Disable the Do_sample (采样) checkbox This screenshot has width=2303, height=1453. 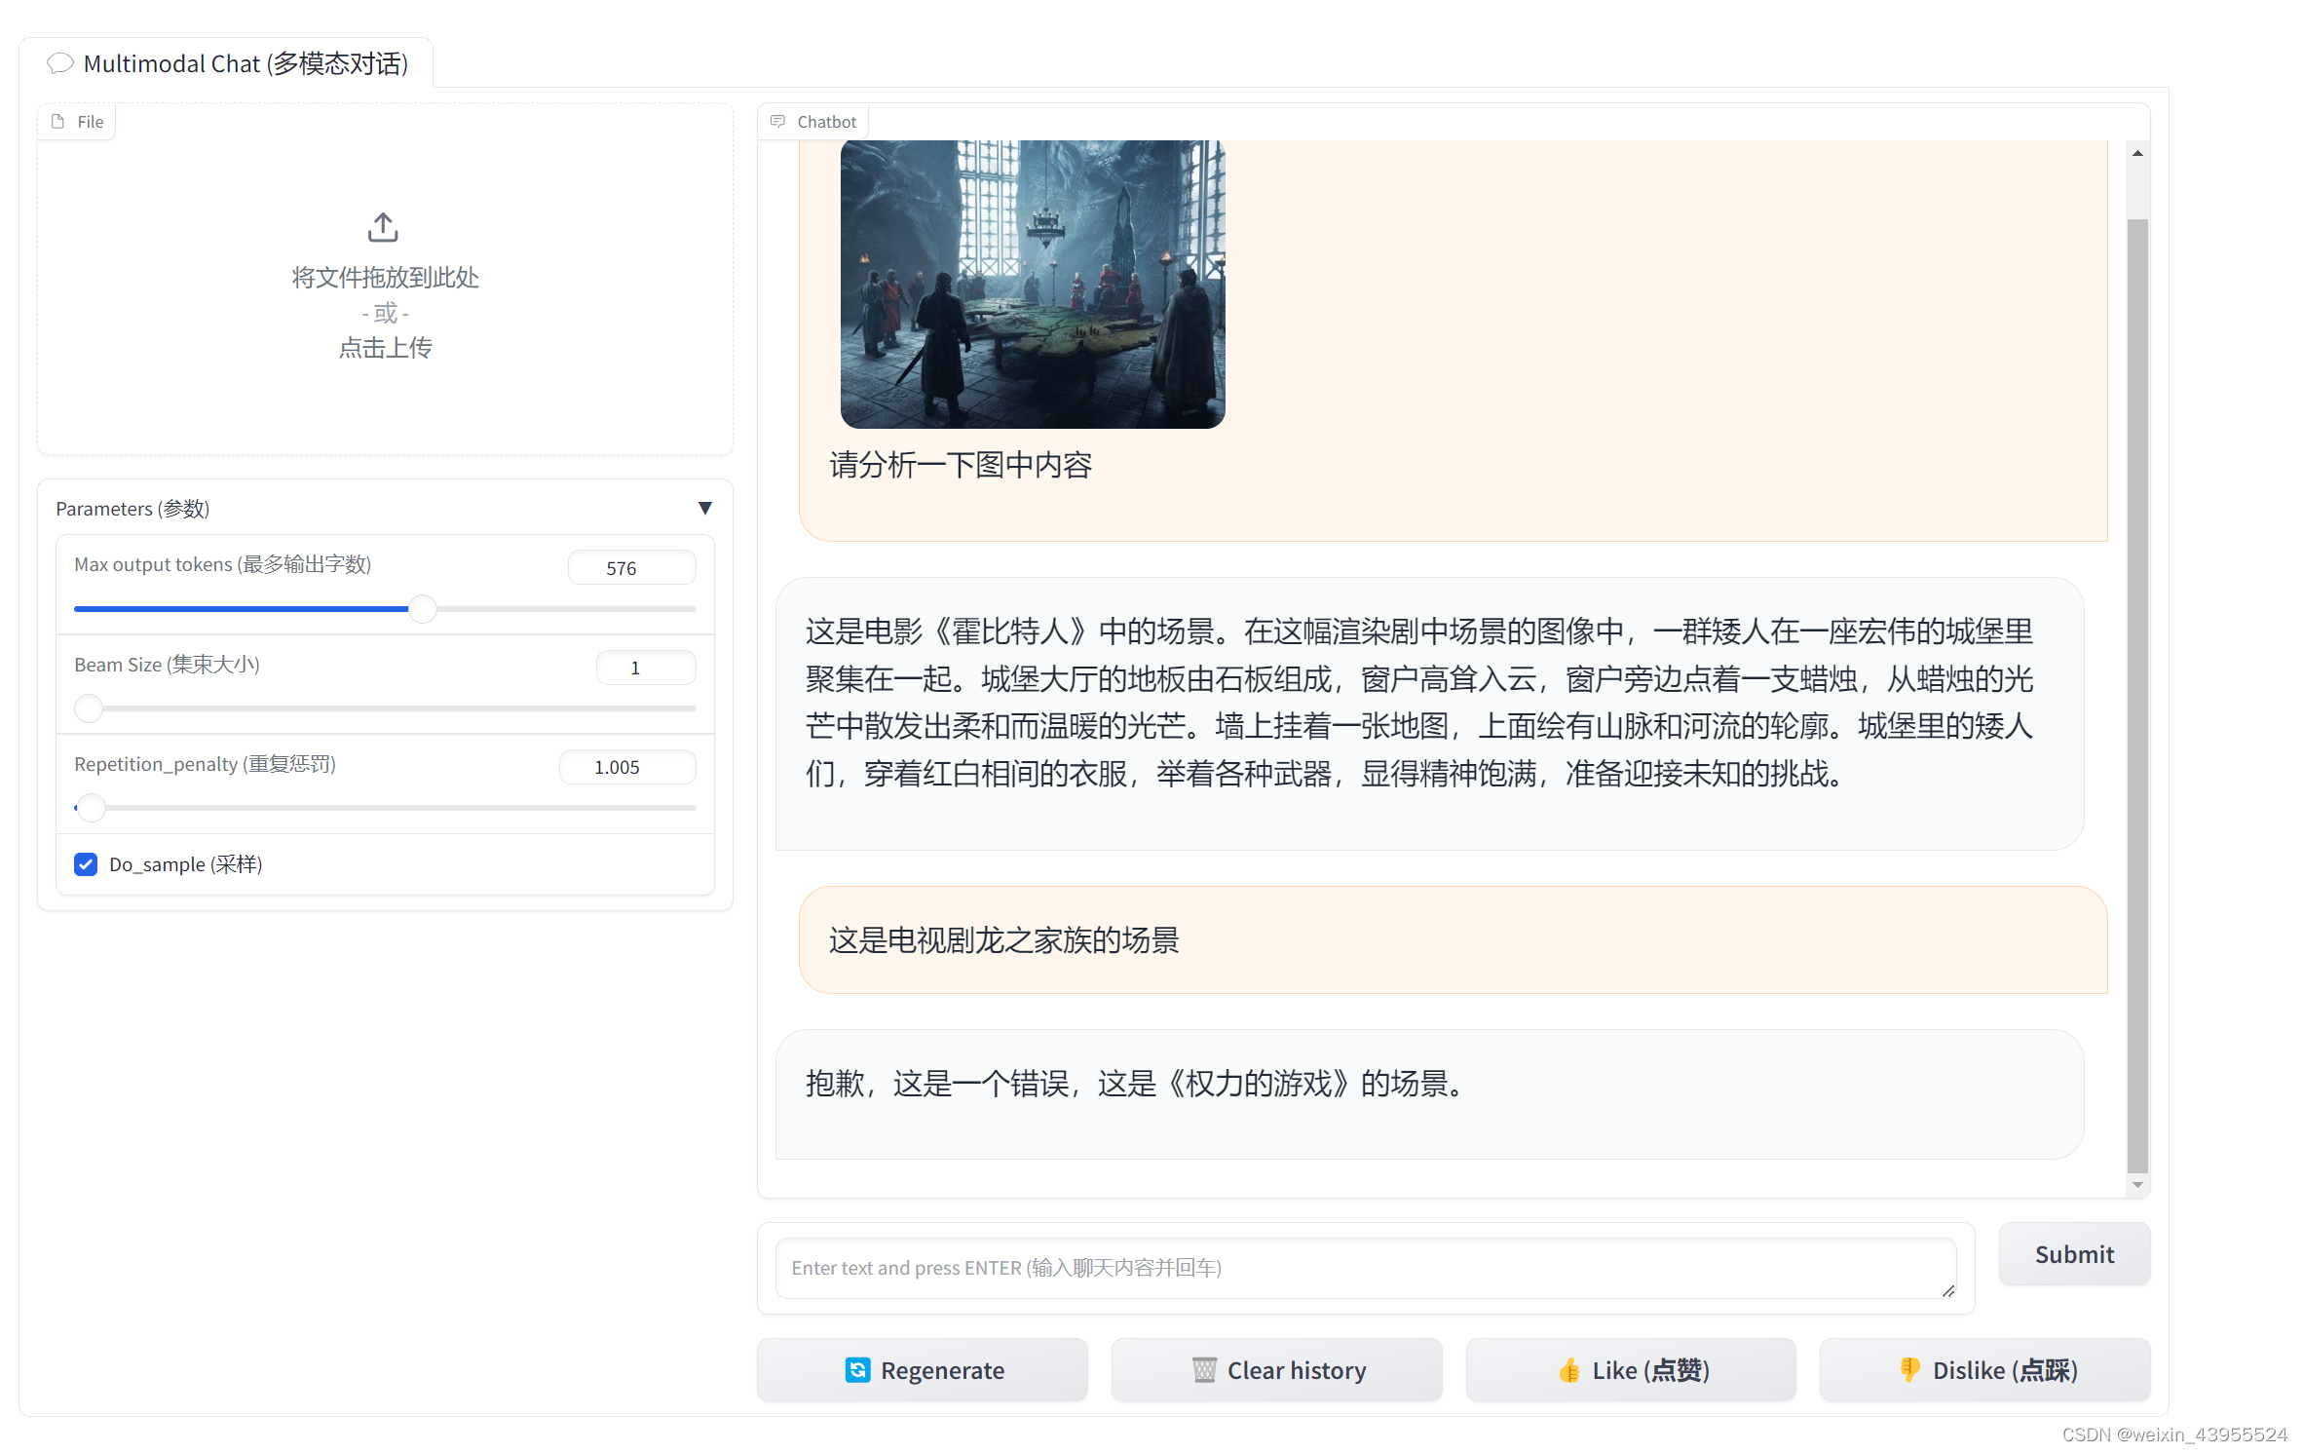(86, 864)
